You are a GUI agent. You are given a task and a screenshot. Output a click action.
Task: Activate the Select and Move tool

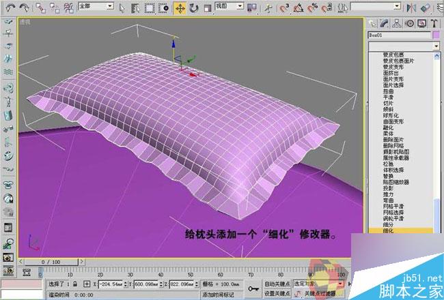pyautogui.click(x=180, y=8)
